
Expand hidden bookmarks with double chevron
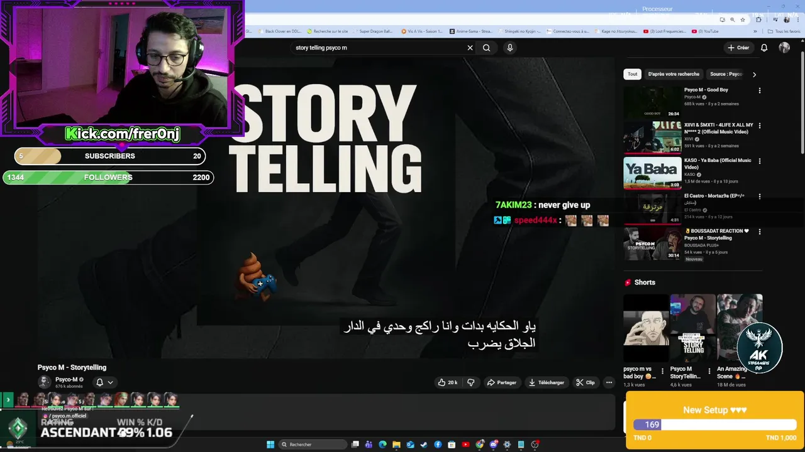point(755,31)
